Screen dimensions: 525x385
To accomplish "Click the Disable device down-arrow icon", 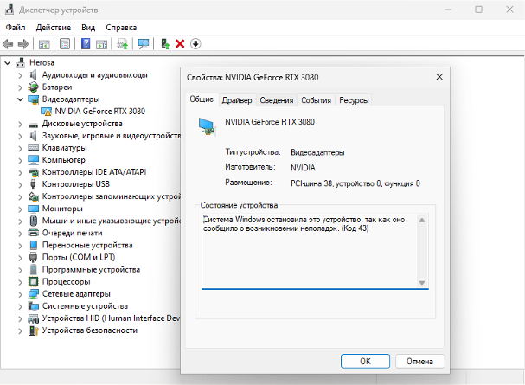I will (195, 44).
